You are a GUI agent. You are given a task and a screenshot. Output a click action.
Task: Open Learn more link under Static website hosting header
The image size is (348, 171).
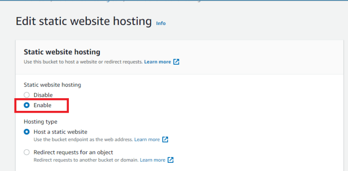tap(158, 62)
